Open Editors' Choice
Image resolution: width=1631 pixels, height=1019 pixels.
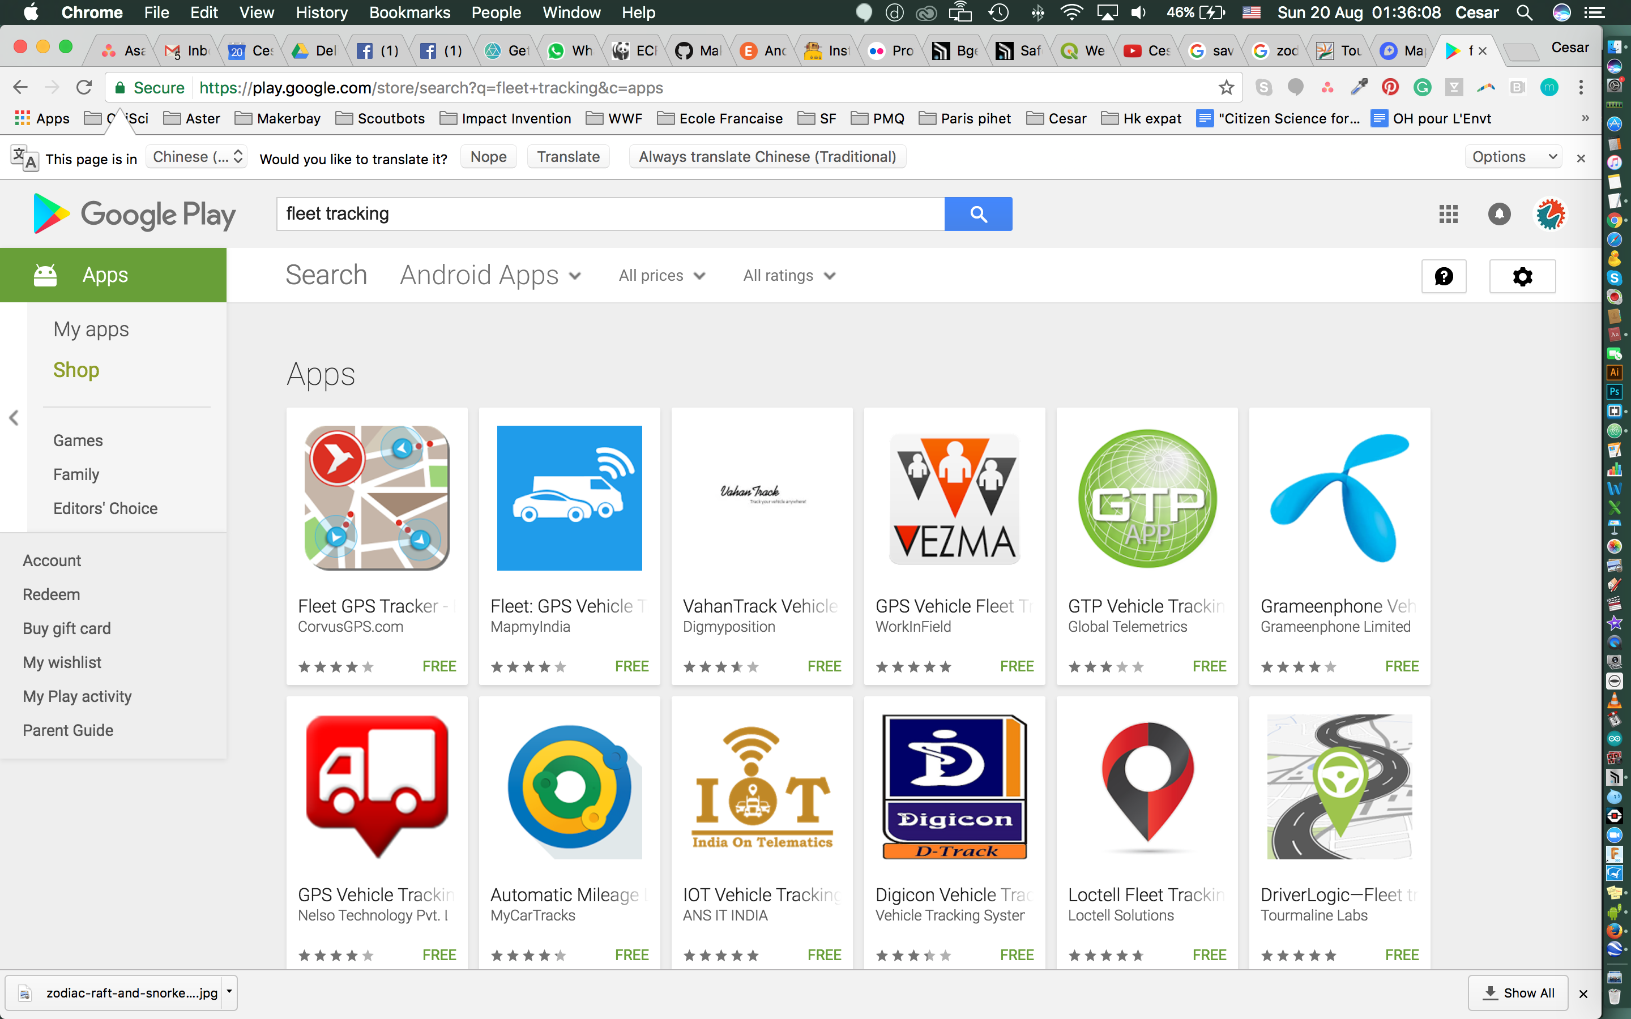[105, 508]
